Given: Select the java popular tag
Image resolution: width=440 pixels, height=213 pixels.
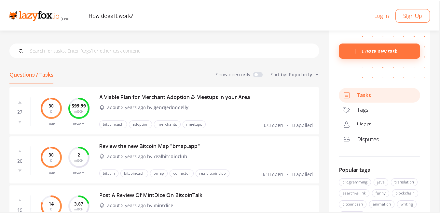Looking at the screenshot, I should (381, 182).
